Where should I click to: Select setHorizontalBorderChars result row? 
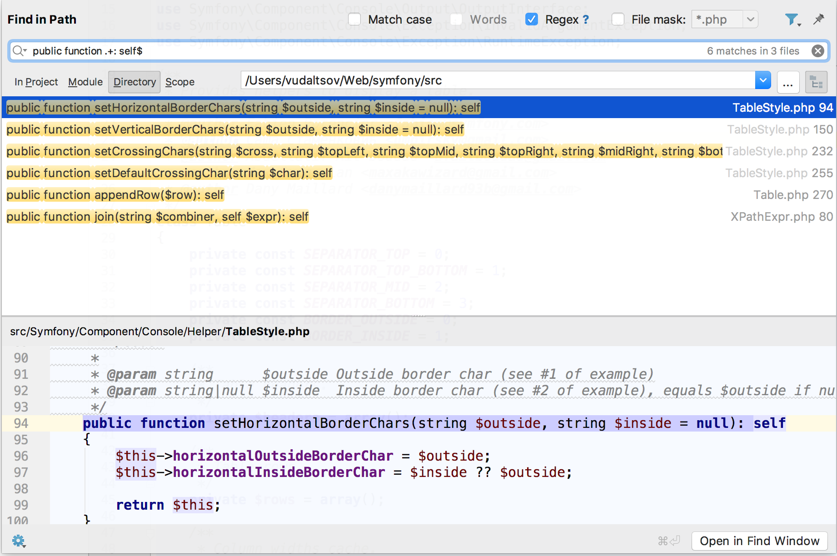tap(418, 108)
